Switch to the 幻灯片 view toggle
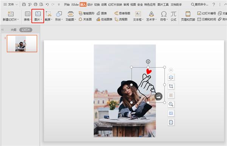Image resolution: width=227 pixels, height=146 pixels. (26, 30)
